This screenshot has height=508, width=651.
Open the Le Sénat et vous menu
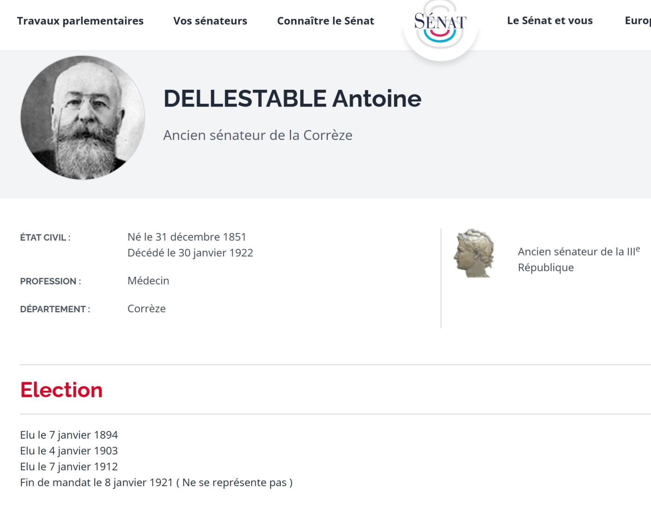550,20
